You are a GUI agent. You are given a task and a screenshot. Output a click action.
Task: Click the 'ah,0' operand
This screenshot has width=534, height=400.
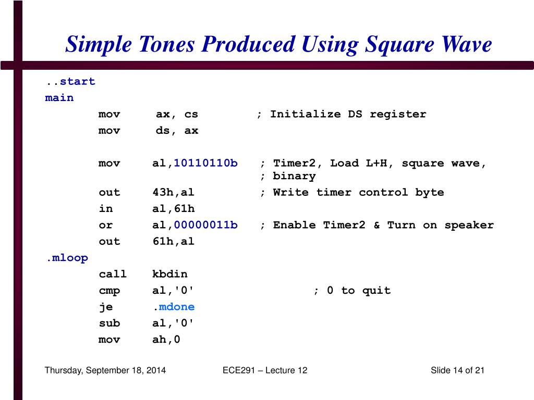click(166, 340)
